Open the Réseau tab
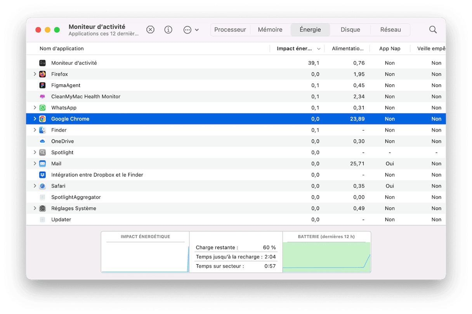 (x=390, y=30)
